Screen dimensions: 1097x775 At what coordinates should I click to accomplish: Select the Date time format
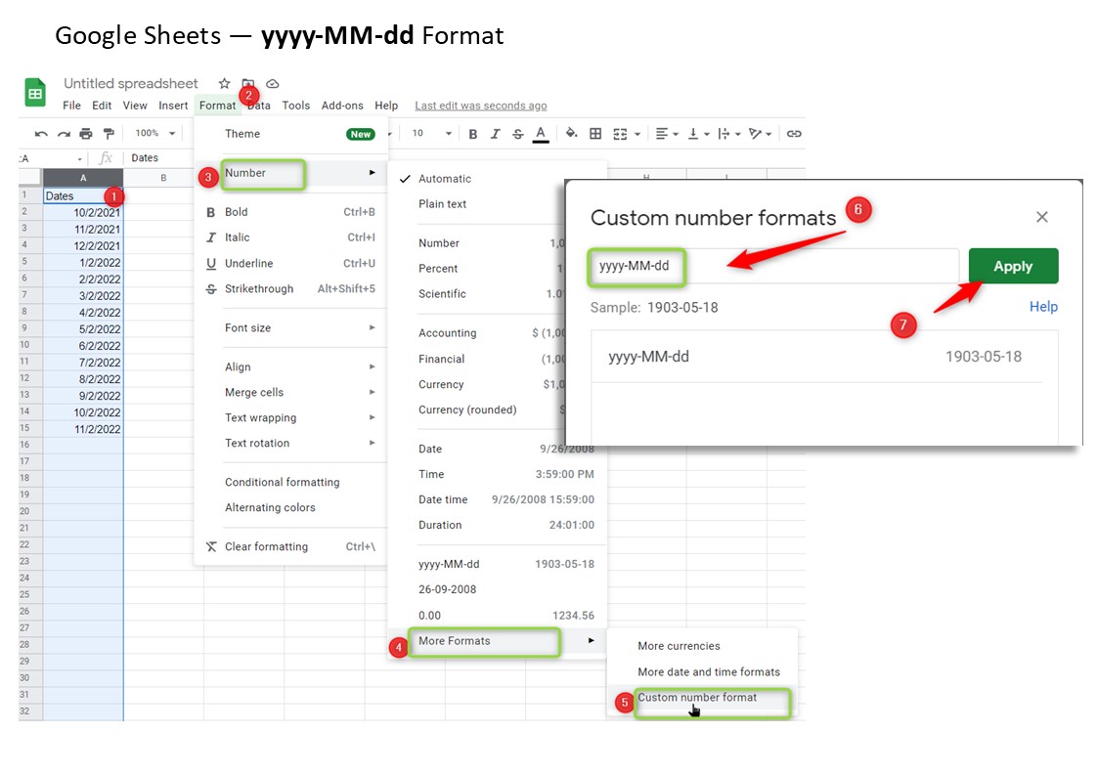[498, 499]
